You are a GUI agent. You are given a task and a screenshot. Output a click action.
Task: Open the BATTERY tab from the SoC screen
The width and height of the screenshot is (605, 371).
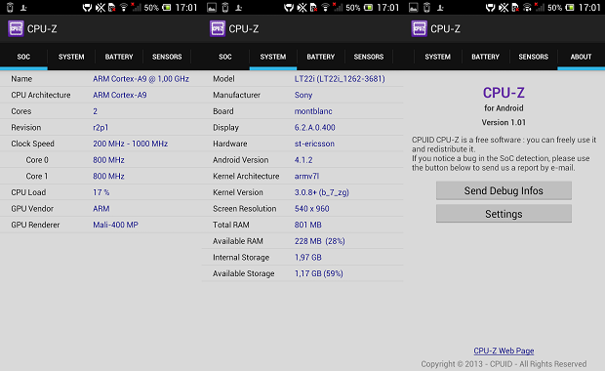[119, 57]
